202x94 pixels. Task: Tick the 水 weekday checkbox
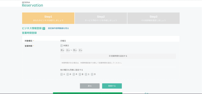68,74
